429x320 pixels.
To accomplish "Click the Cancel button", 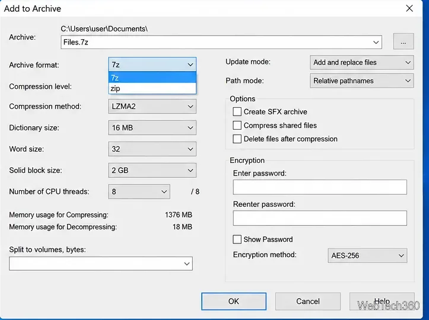I will [308, 301].
